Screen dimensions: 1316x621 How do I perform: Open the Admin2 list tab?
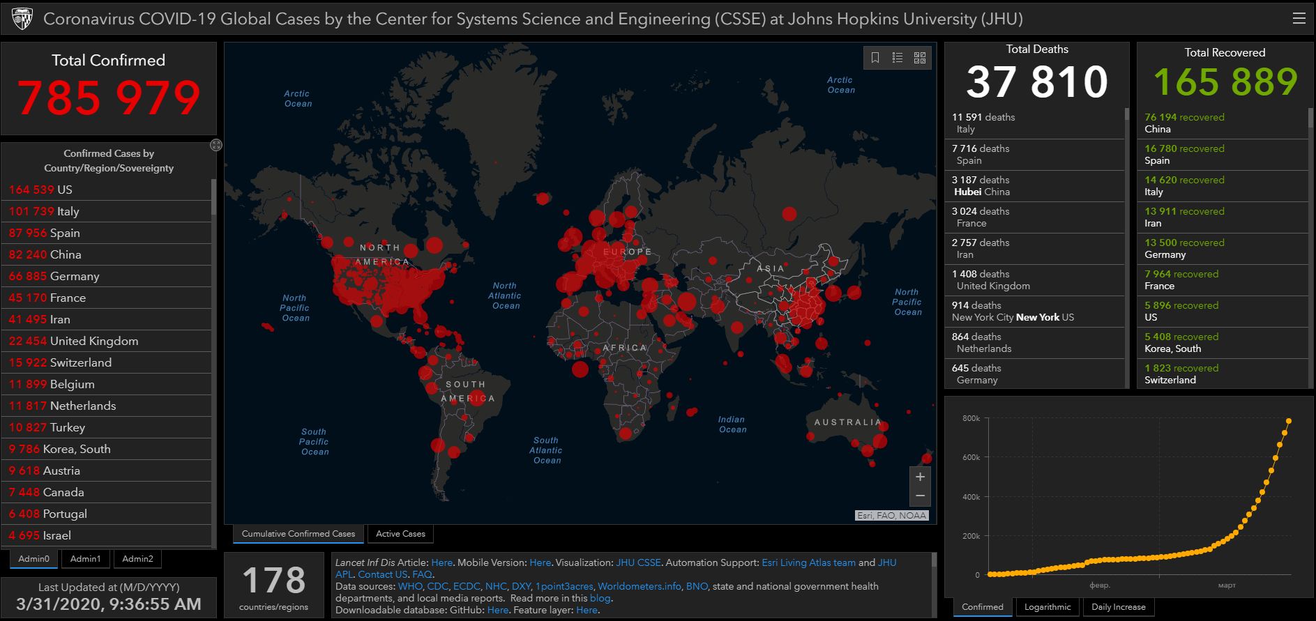click(x=137, y=558)
